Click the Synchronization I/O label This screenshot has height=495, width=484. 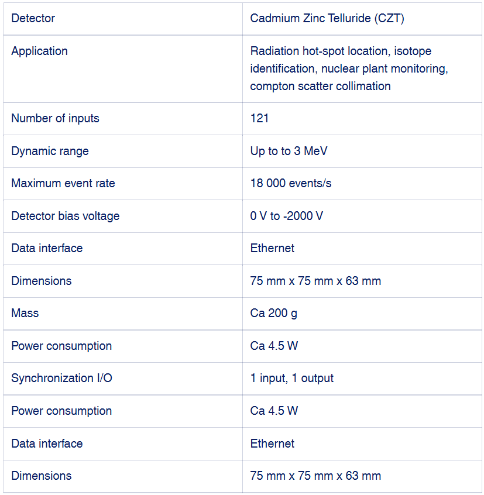pyautogui.click(x=61, y=378)
